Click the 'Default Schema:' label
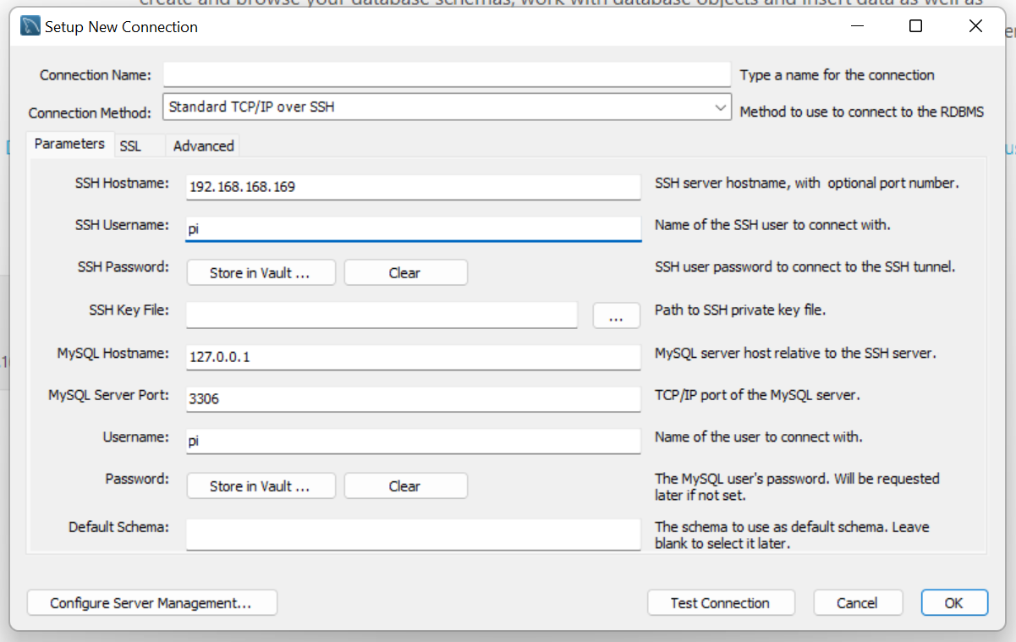Viewport: 1016px width, 642px height. point(119,527)
